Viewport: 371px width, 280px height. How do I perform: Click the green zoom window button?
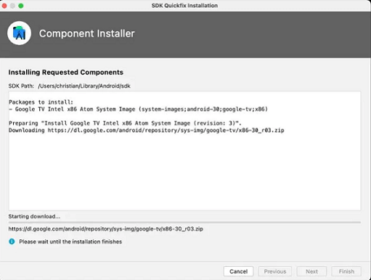21,6
